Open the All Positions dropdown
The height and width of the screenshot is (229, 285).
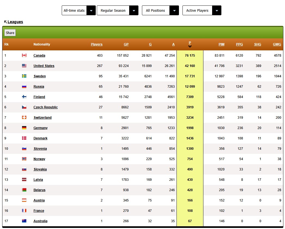tap(160, 10)
